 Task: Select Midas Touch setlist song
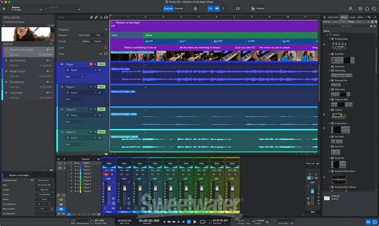click(x=28, y=73)
